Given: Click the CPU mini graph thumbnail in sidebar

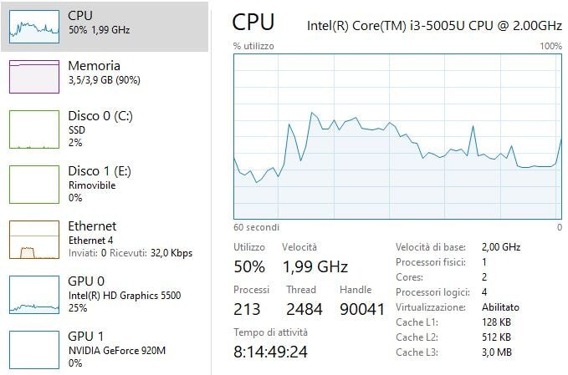Looking at the screenshot, I should click(33, 27).
